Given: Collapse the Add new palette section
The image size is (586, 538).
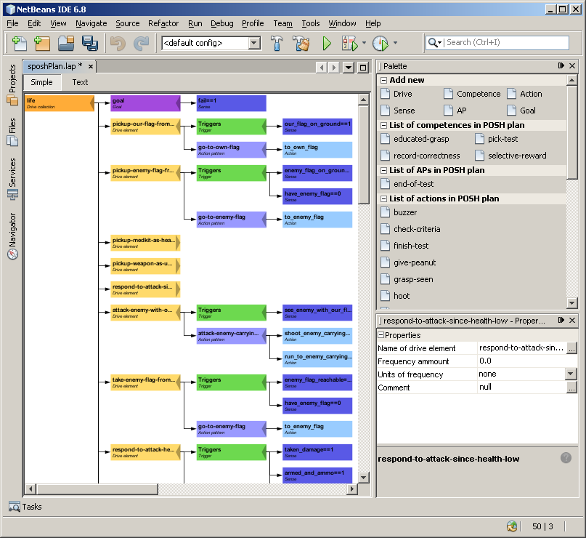Looking at the screenshot, I should coord(383,80).
